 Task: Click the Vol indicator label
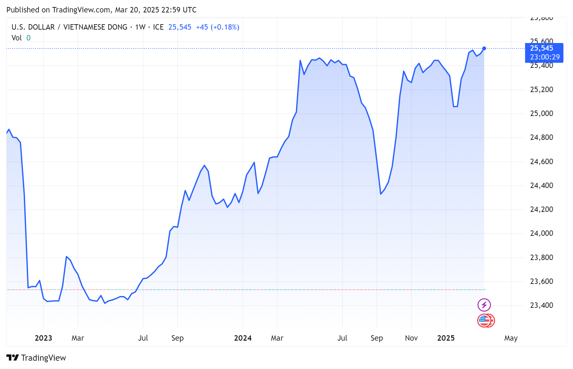(x=17, y=38)
